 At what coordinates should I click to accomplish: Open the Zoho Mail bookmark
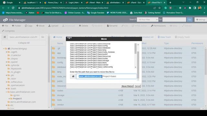pyautogui.click(x=136, y=13)
